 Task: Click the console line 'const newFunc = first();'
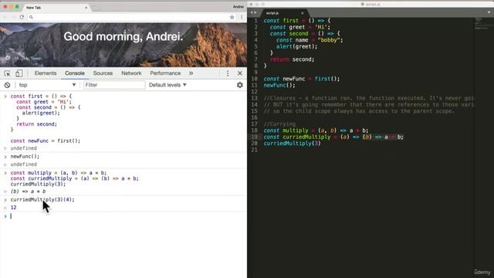(x=46, y=141)
